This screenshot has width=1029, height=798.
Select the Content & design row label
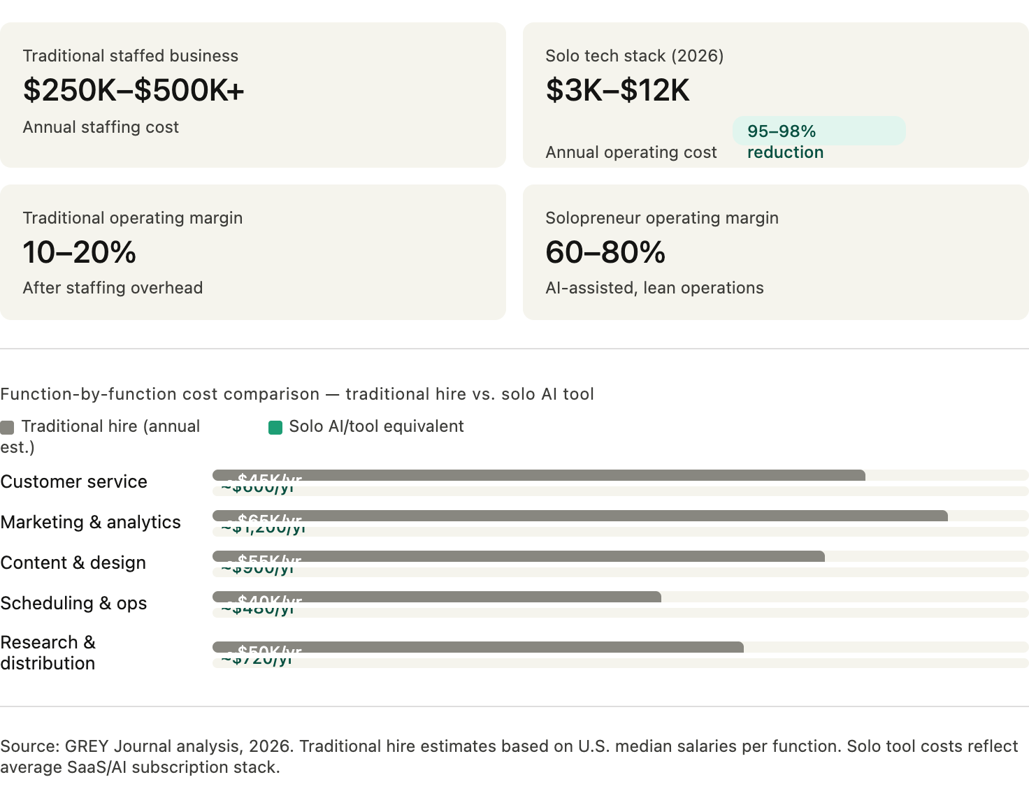[73, 563]
